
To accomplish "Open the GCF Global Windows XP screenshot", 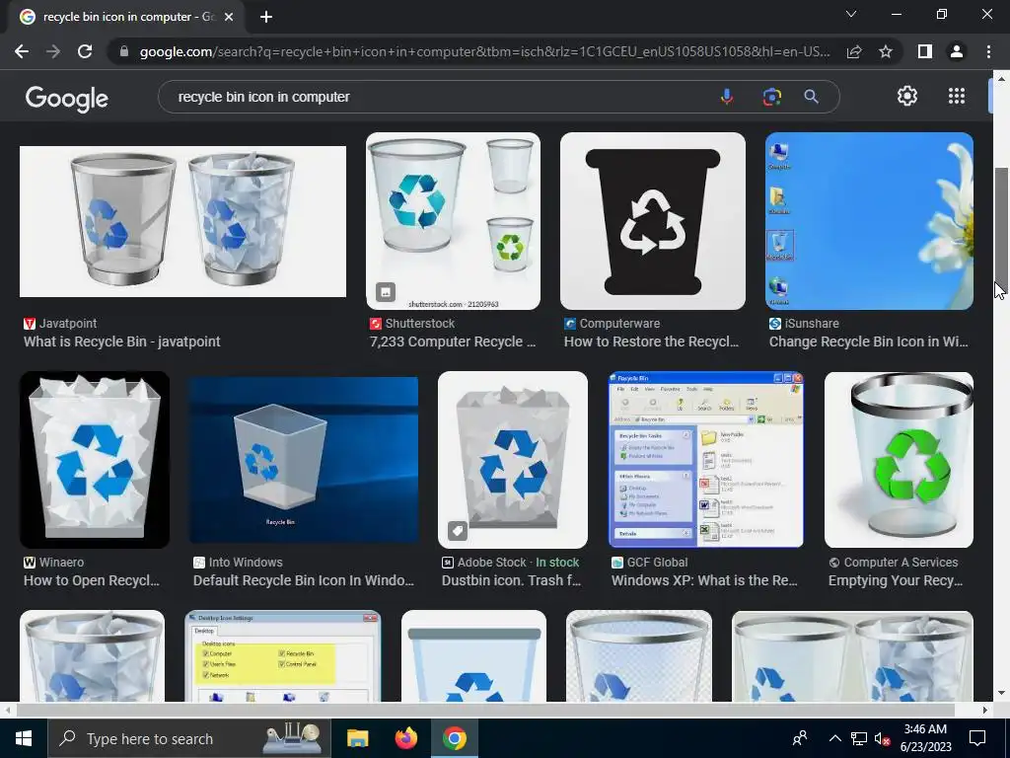I will point(706,460).
